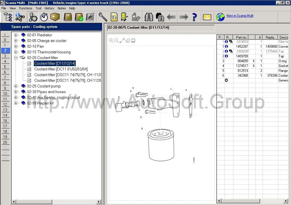Click the info icon on part 1452287
The image size is (291, 205).
(x=226, y=46)
